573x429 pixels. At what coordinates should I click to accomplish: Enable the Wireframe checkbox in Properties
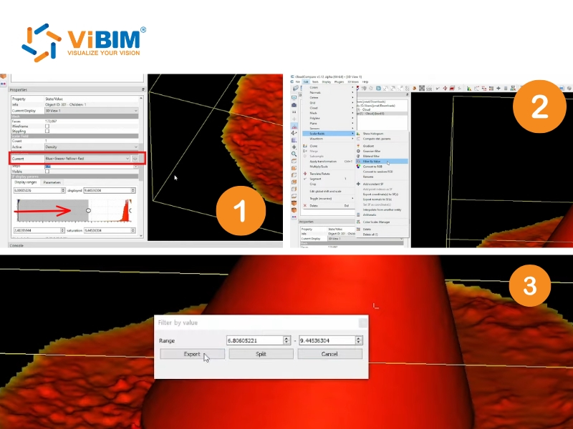click(x=46, y=127)
